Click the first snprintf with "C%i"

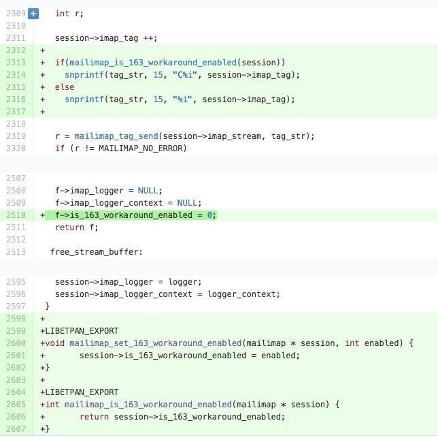coord(84,75)
